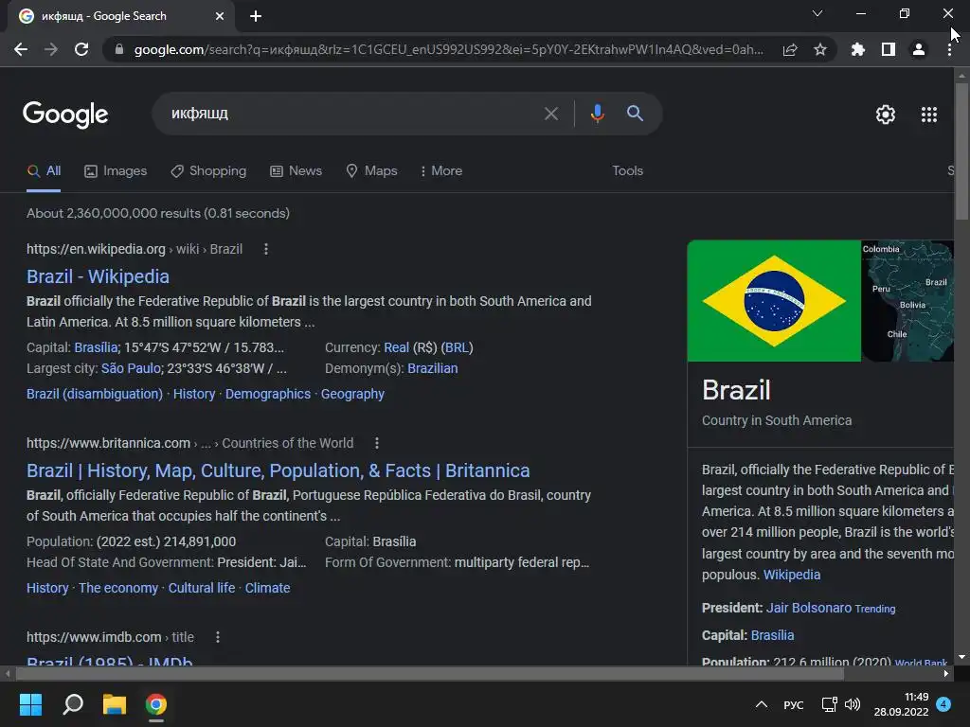Open the Geography sitelink
Image resolution: width=970 pixels, height=727 pixels.
(x=352, y=394)
